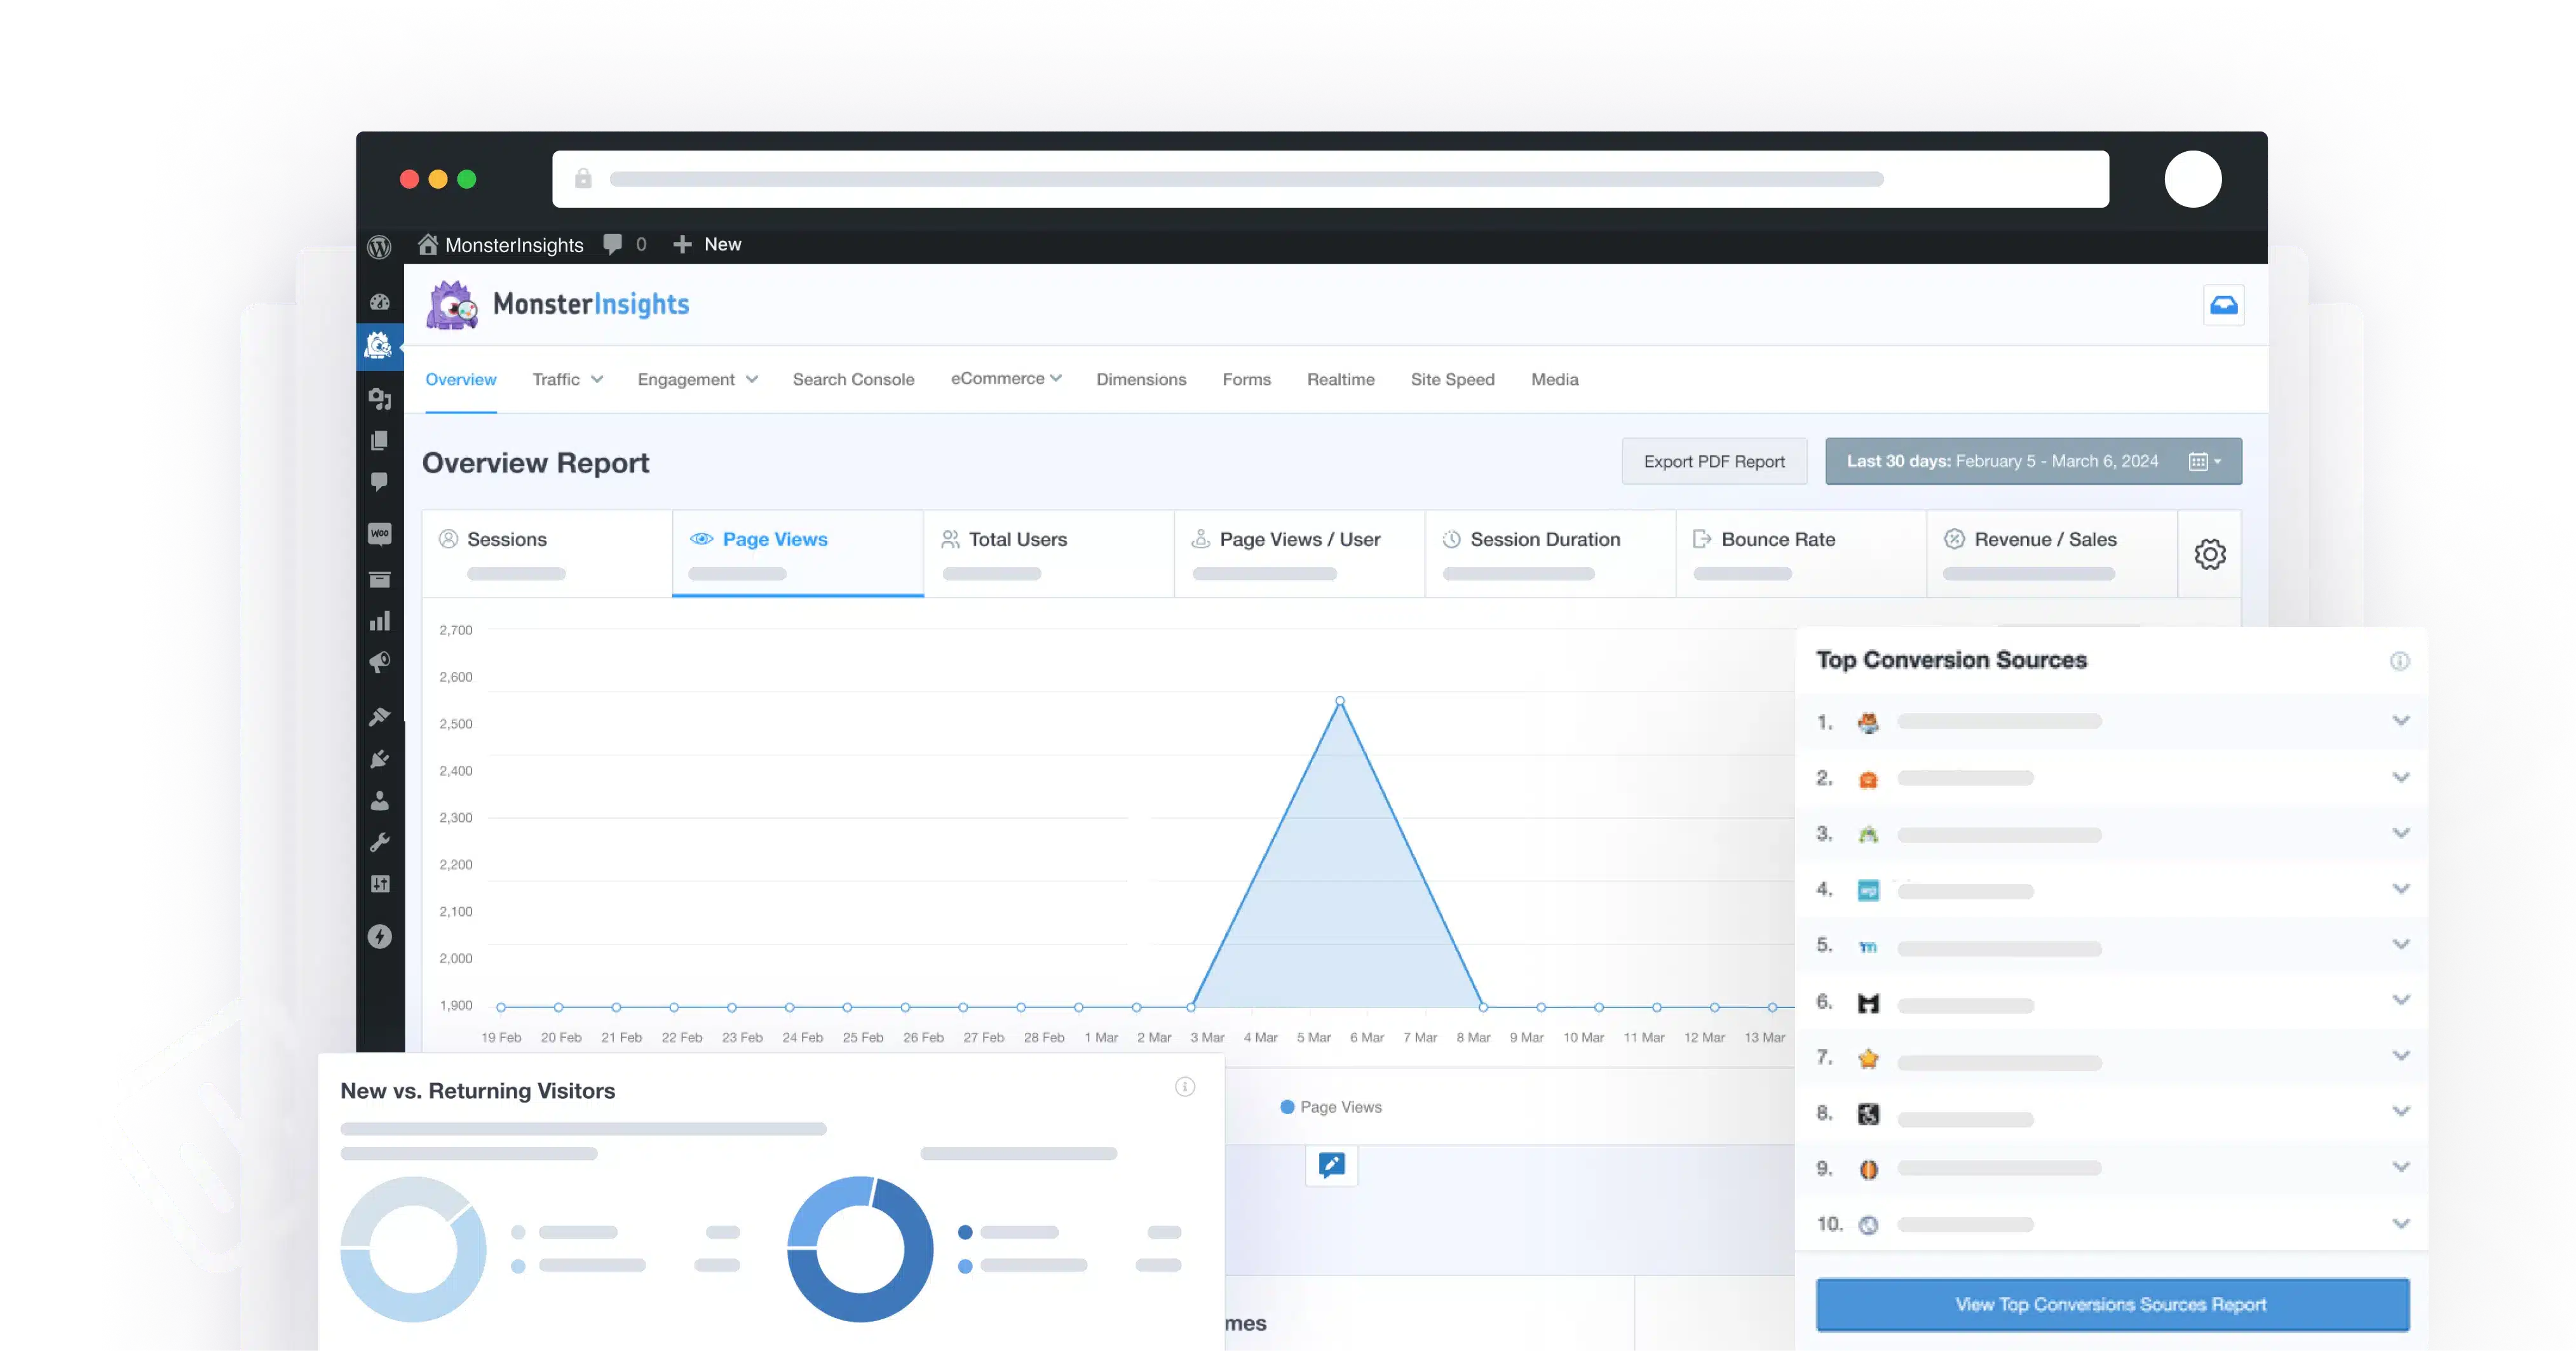Click the WooCommerce sidebar icon
2576x1351 pixels.
[379, 534]
